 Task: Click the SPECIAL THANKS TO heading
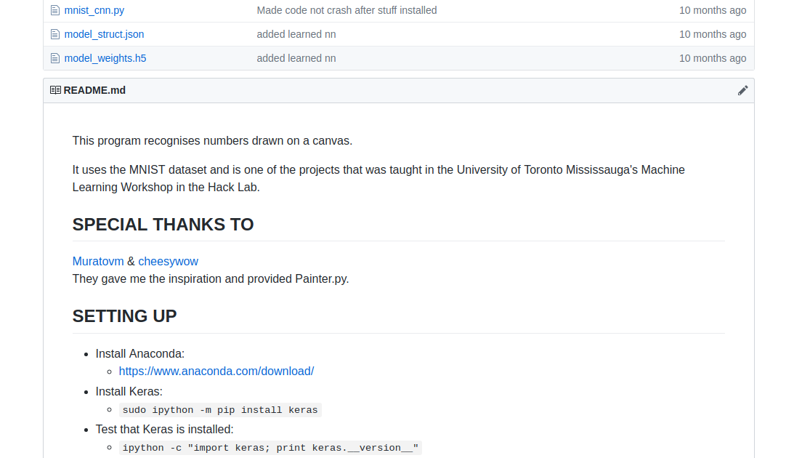click(x=163, y=225)
